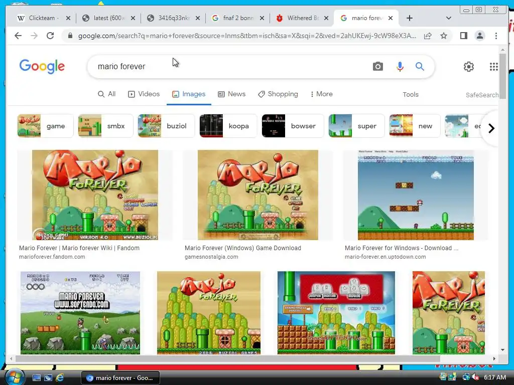Select the Images results tab

coord(189,94)
